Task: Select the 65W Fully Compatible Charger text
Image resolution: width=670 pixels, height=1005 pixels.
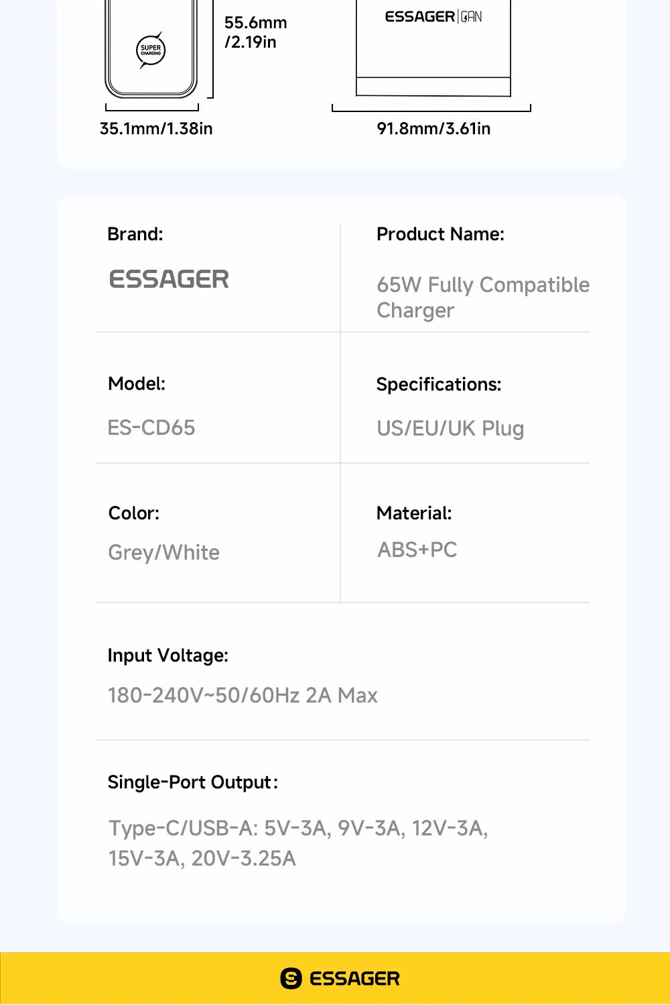Action: 483,297
